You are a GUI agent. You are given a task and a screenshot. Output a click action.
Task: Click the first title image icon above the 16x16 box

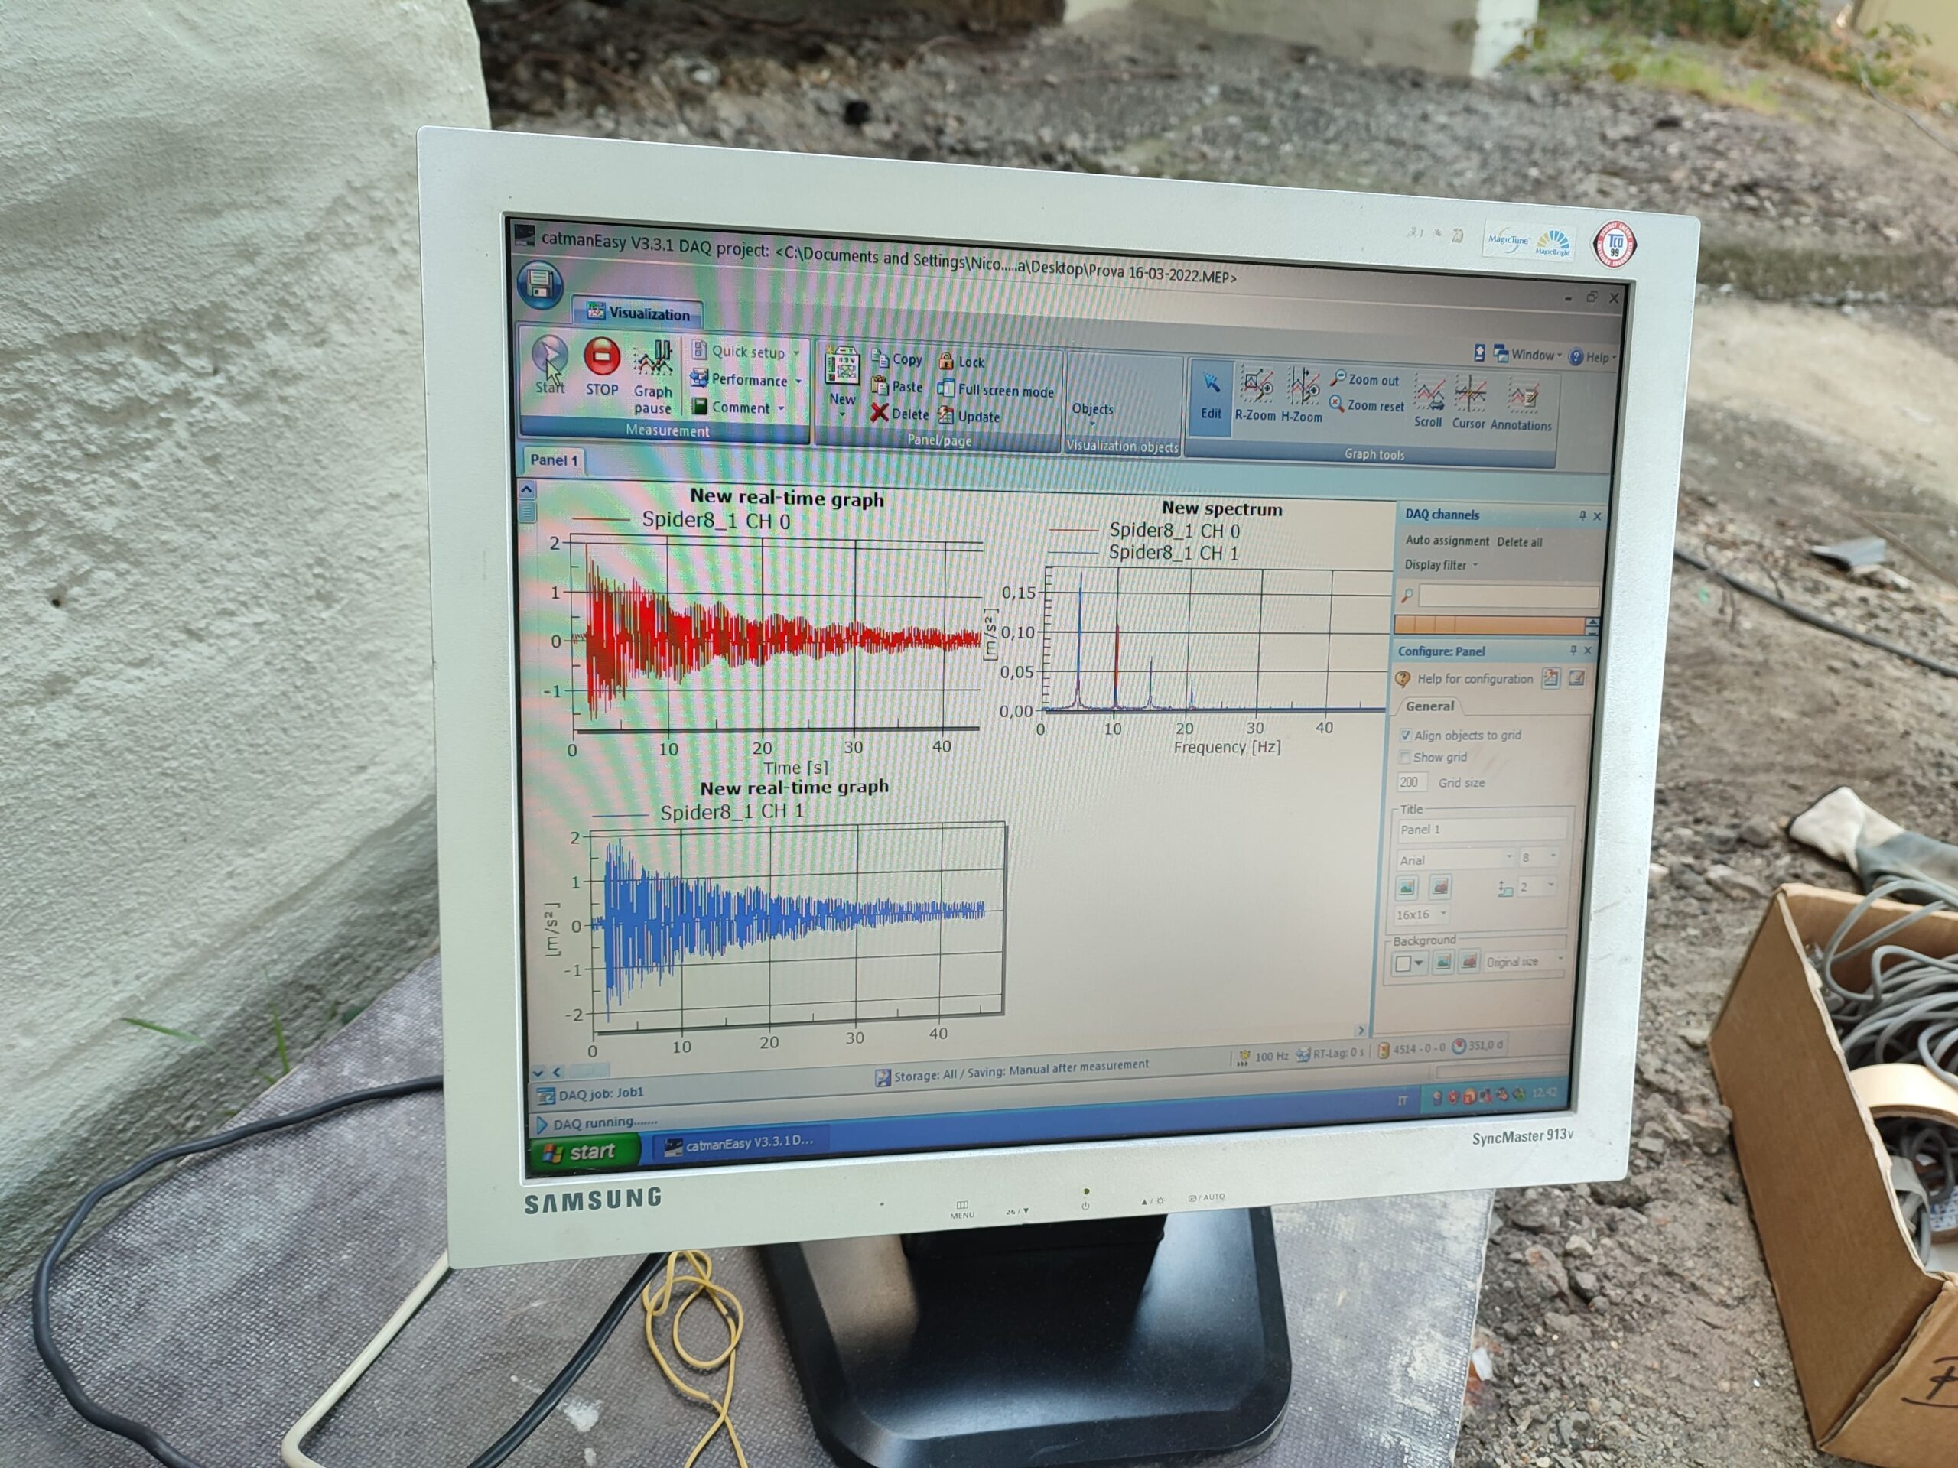tap(1407, 887)
